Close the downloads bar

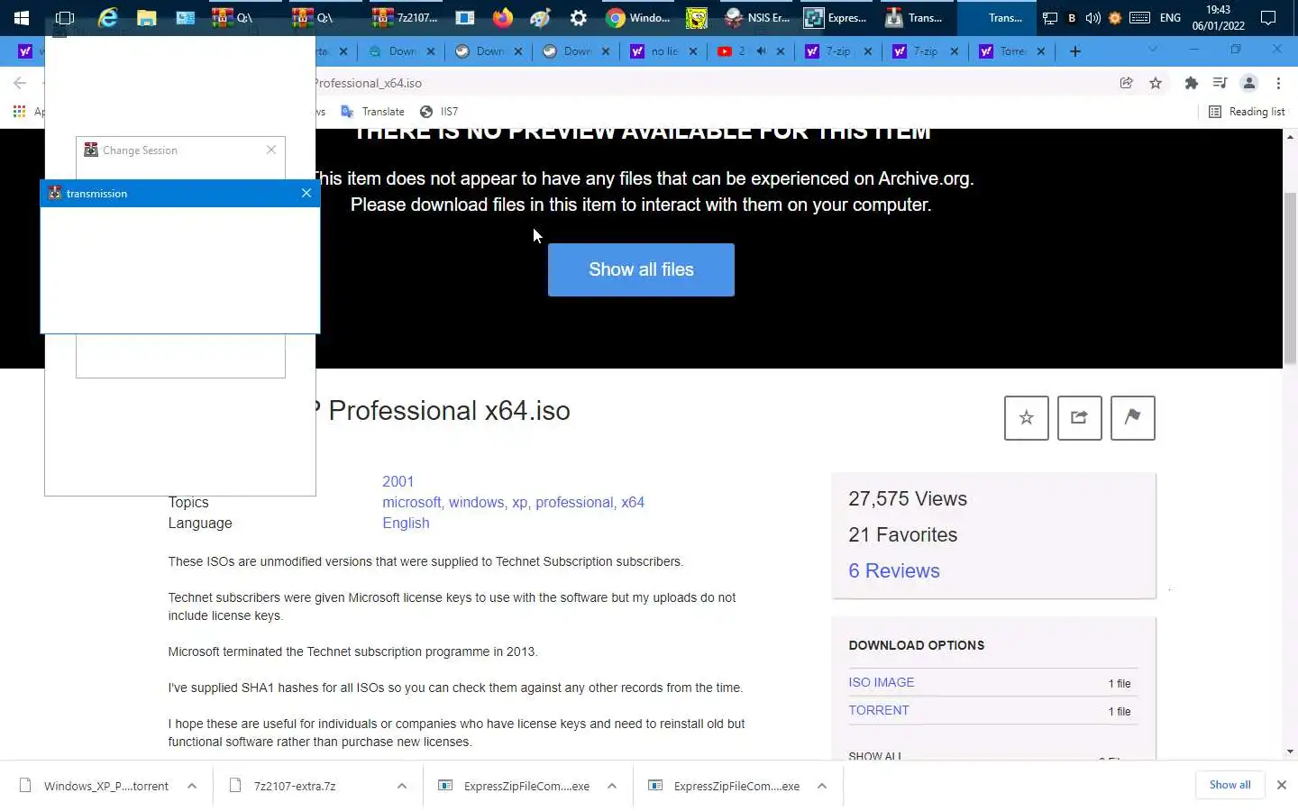coord(1282,785)
